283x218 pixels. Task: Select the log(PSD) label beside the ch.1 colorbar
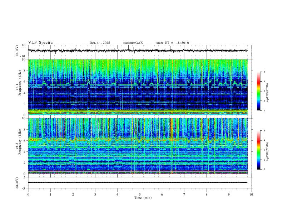pos(268,93)
